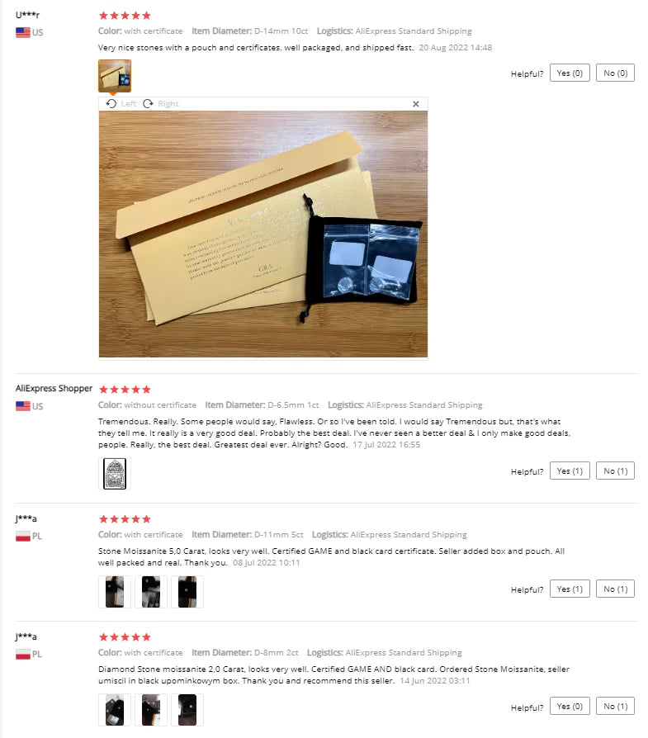
Task: Vote Yes (1) on the D-11mm 5ct review
Action: click(x=570, y=589)
